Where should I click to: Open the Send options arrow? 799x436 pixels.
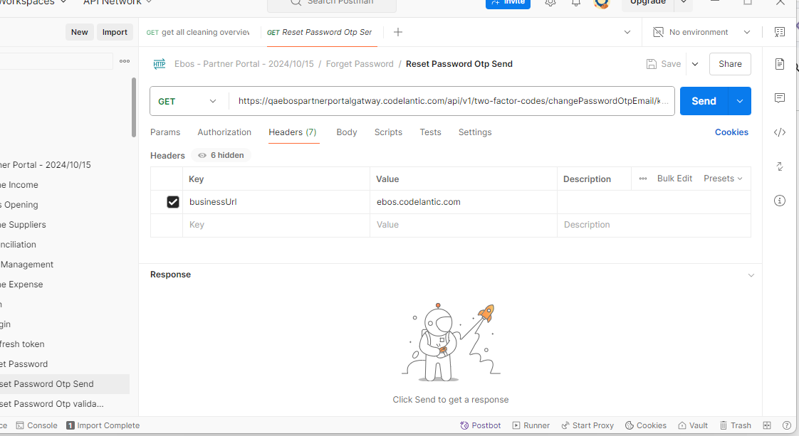click(740, 101)
